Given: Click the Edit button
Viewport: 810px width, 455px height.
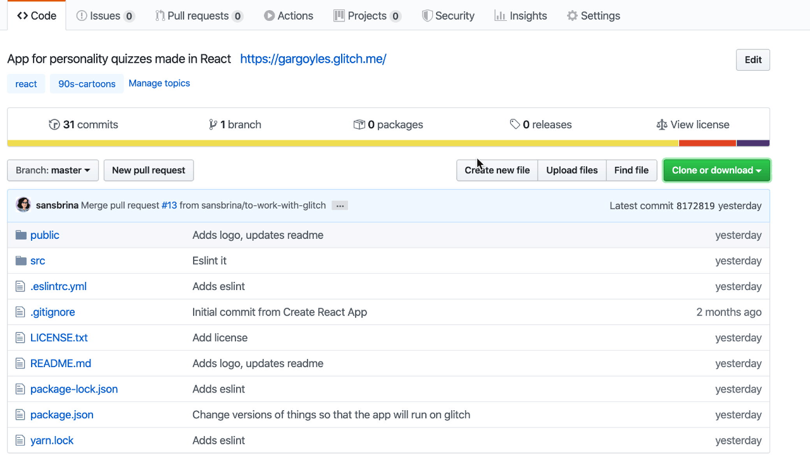Looking at the screenshot, I should 752,59.
